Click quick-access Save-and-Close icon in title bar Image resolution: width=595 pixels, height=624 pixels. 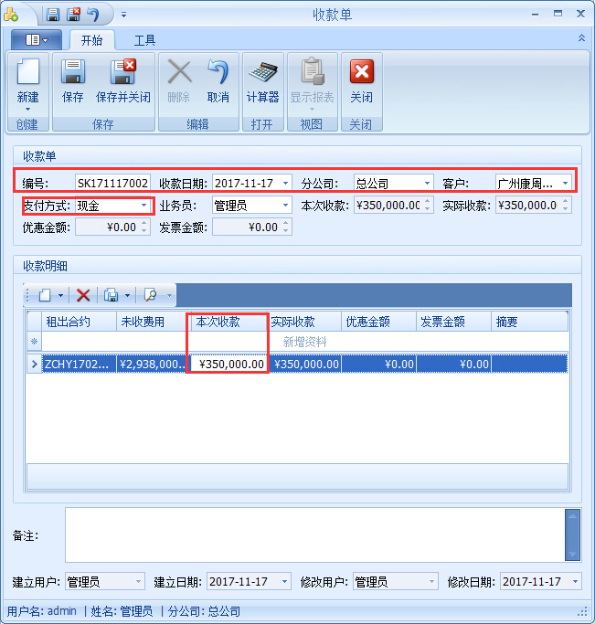(73, 15)
